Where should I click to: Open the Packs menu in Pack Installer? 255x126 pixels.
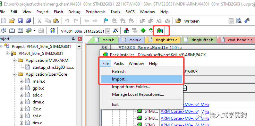[119, 64]
